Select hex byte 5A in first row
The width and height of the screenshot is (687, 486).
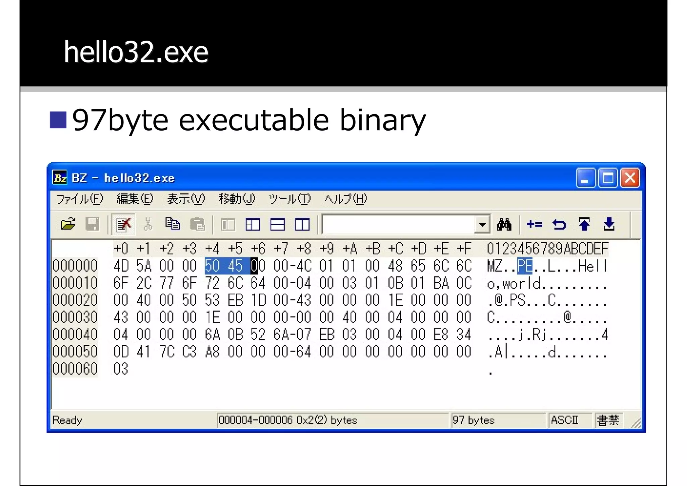[144, 266]
